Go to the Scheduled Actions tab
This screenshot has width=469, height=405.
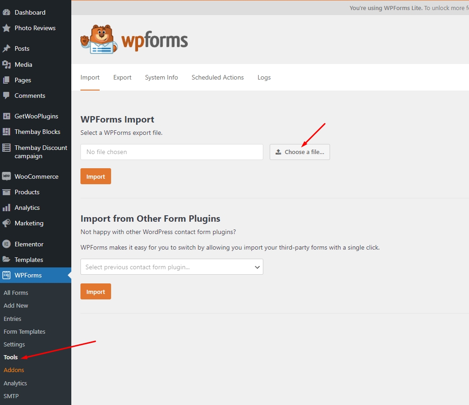[x=218, y=78]
